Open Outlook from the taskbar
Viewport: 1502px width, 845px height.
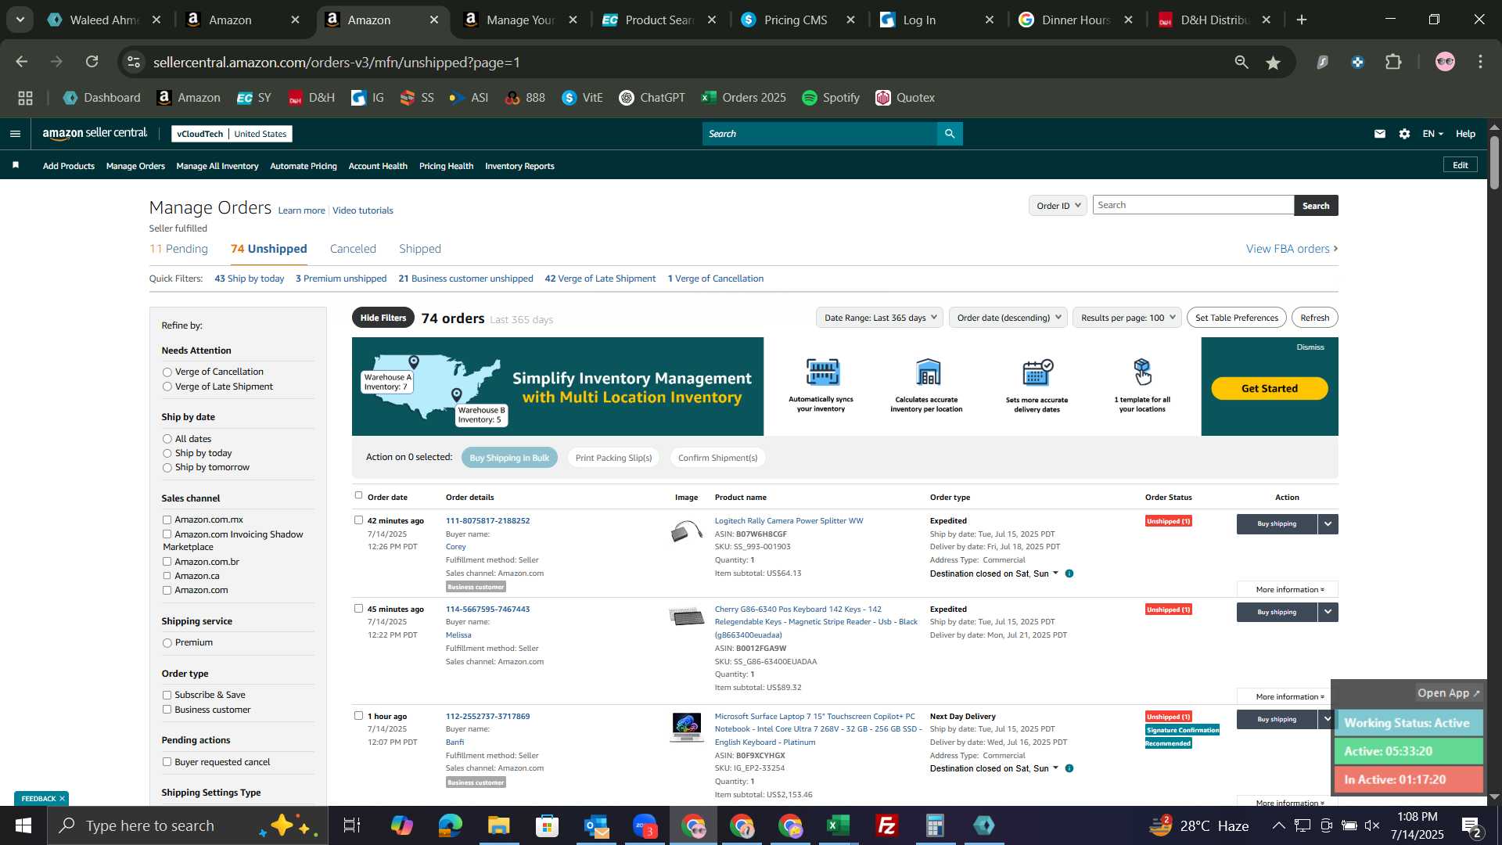[x=596, y=825]
